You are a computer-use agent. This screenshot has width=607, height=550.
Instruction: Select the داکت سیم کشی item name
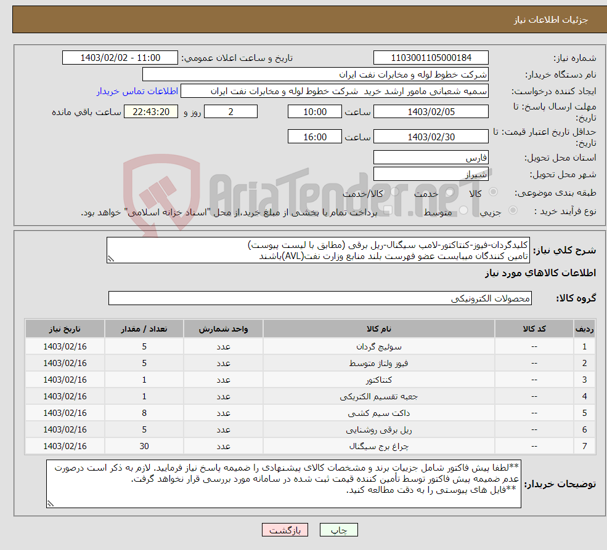(x=378, y=413)
